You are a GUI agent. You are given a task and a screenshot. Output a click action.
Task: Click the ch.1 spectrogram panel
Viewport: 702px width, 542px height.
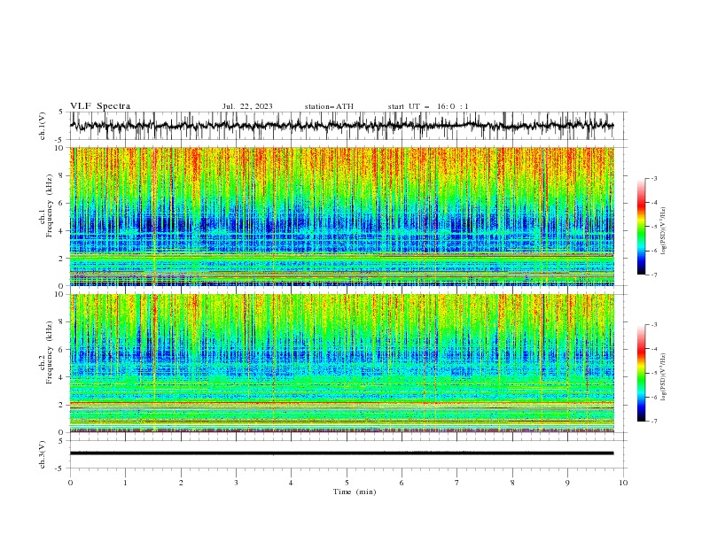pos(342,216)
